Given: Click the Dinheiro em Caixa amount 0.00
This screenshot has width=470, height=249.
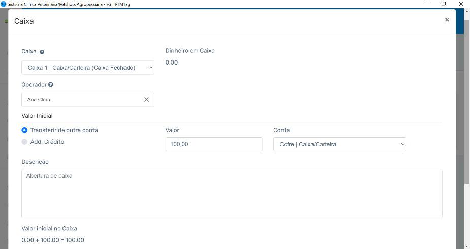Looking at the screenshot, I should (172, 63).
